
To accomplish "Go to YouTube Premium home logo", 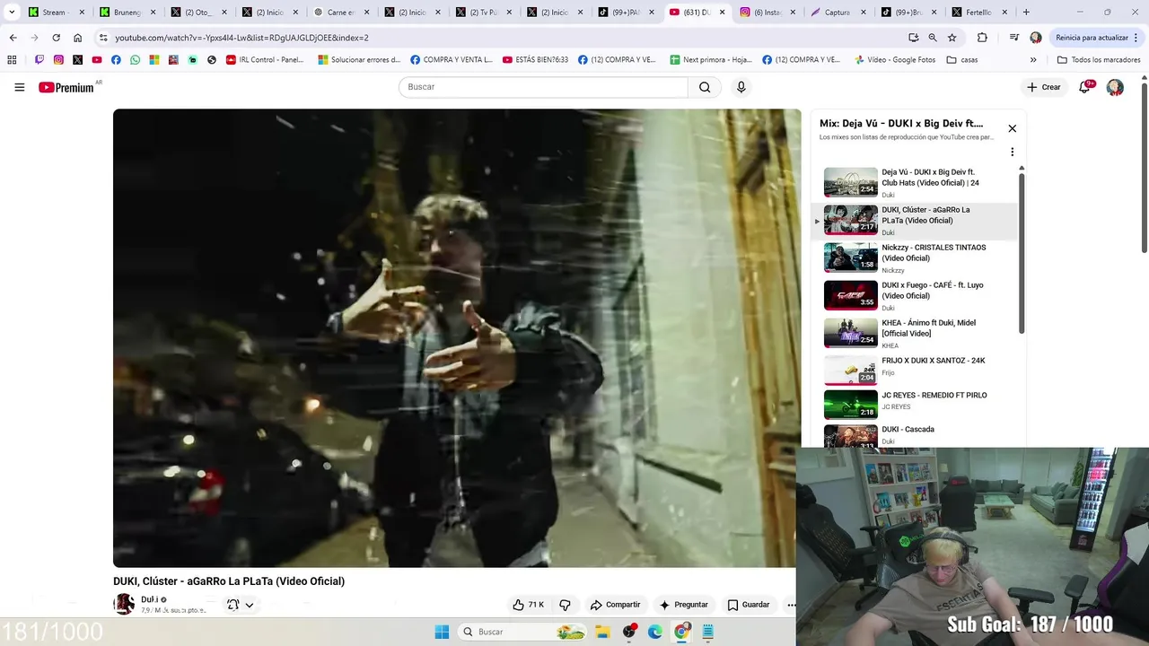I will tap(68, 87).
